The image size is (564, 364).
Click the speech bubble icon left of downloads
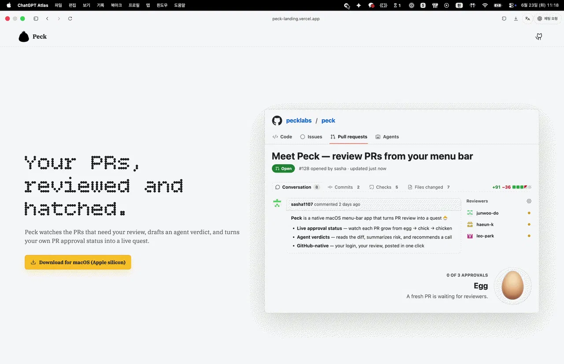tap(504, 18)
